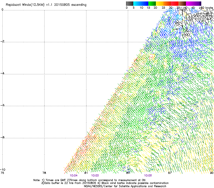
Task: Click the -6 latitude axis label
Action: [x=2, y=105]
